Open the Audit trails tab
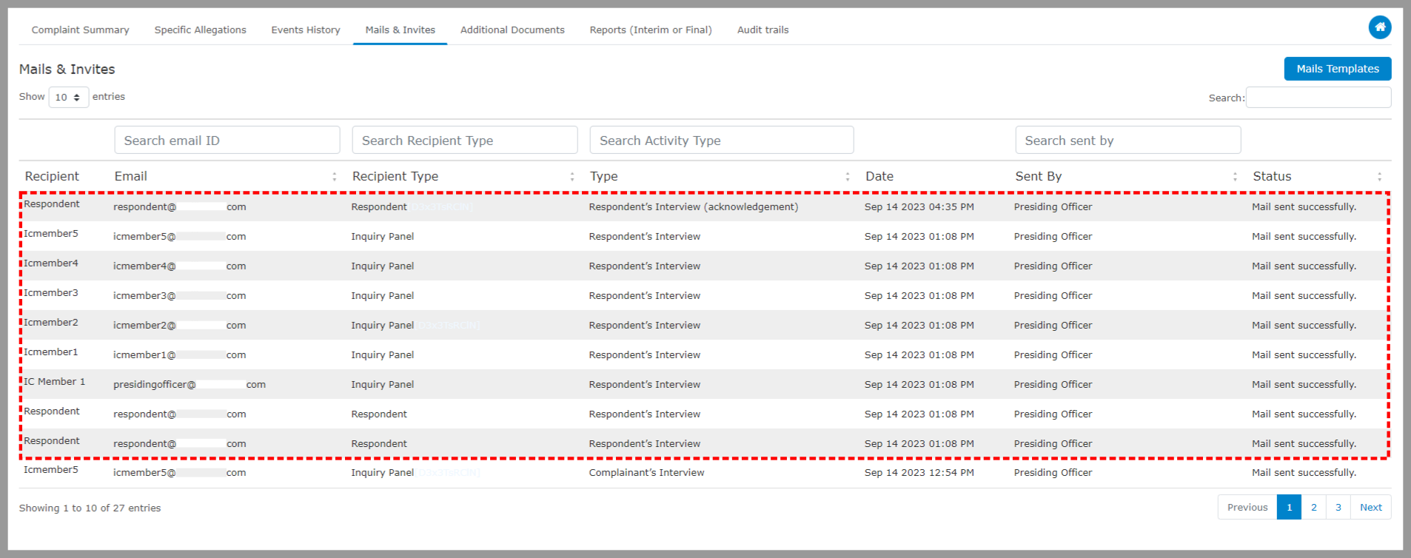 763,30
